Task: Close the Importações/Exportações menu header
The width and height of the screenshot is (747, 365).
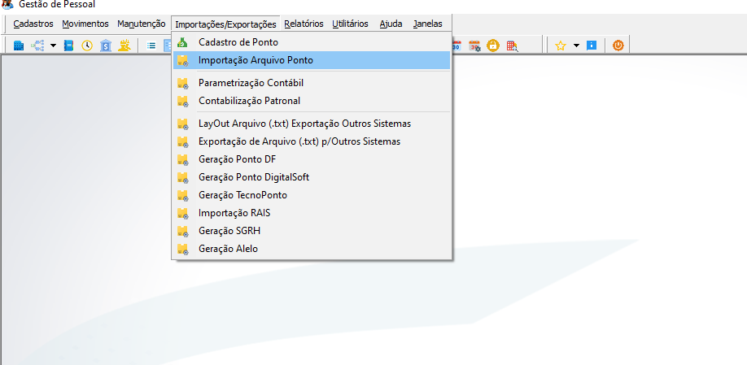Action: (226, 24)
